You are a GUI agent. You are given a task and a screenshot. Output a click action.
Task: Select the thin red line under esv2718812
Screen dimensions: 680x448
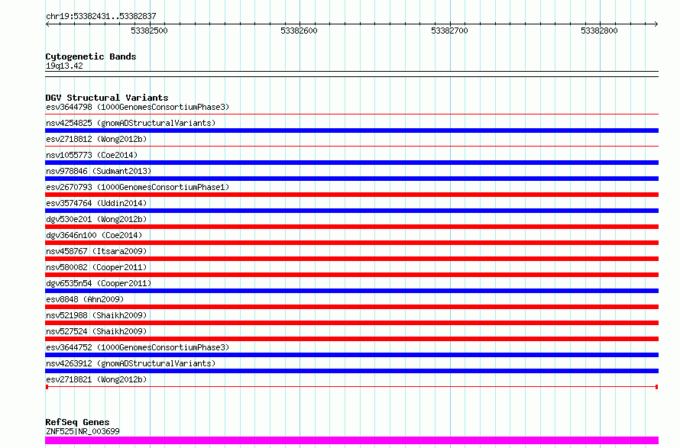point(351,147)
